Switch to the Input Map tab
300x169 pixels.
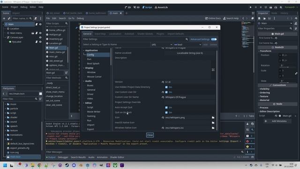pos(100,34)
